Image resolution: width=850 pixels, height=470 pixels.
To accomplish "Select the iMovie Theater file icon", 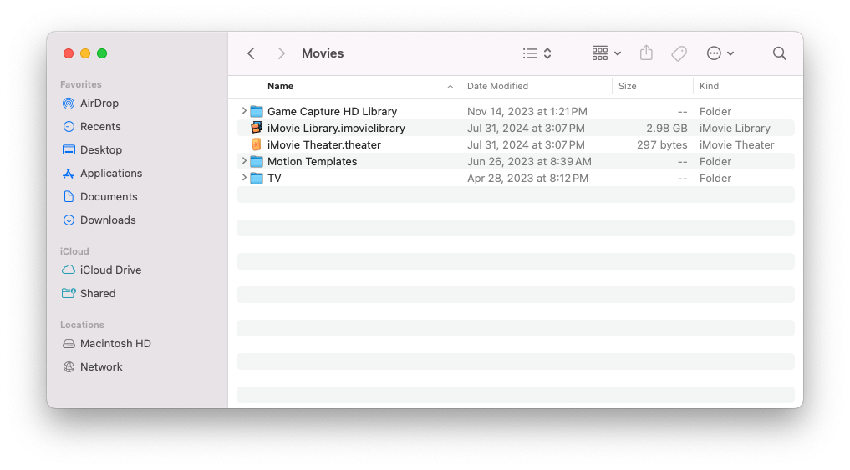I will (x=257, y=144).
